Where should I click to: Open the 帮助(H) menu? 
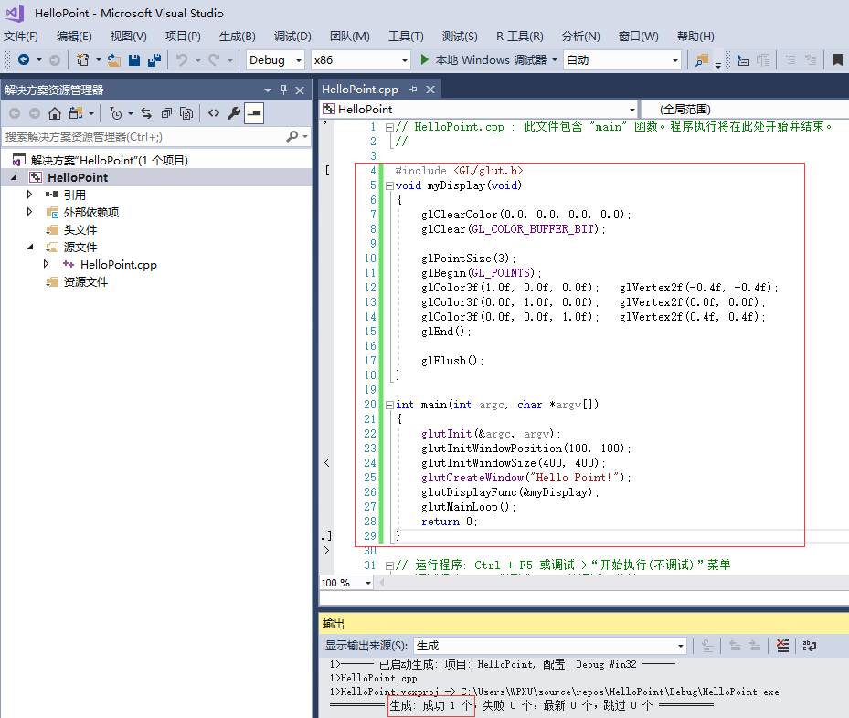pyautogui.click(x=695, y=37)
